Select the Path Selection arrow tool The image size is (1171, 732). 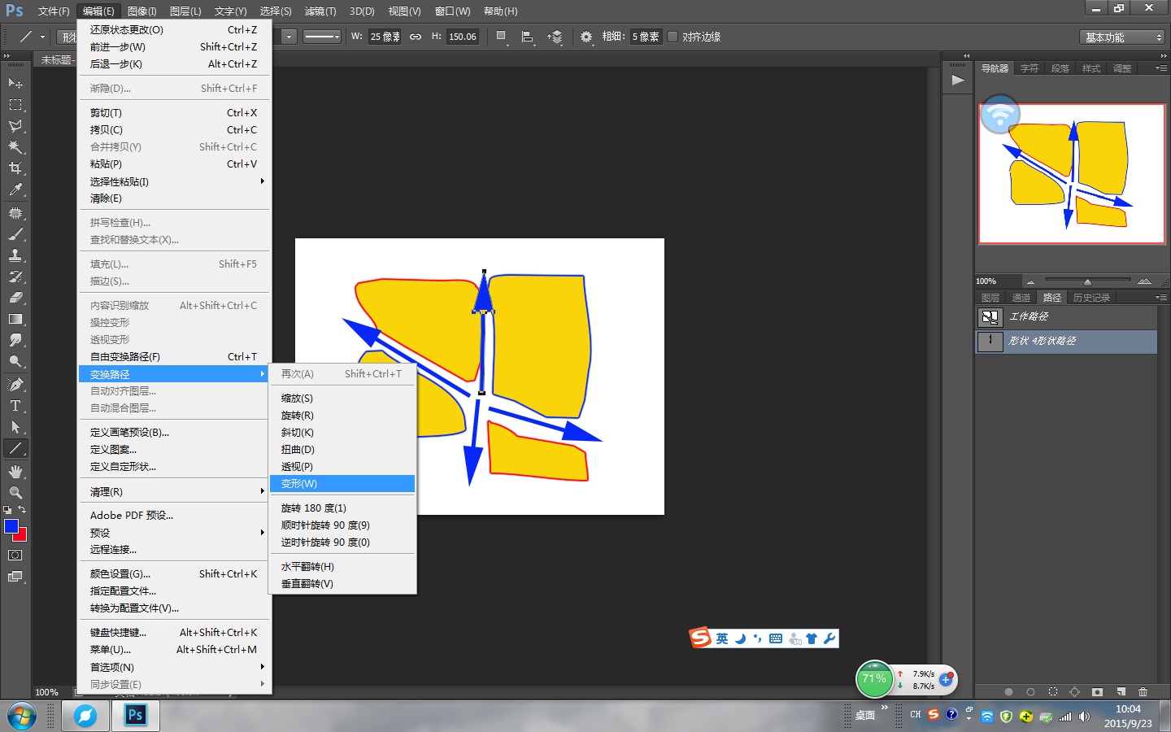[15, 426]
